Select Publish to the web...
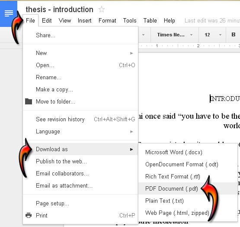240x227 pixels. [80, 161]
